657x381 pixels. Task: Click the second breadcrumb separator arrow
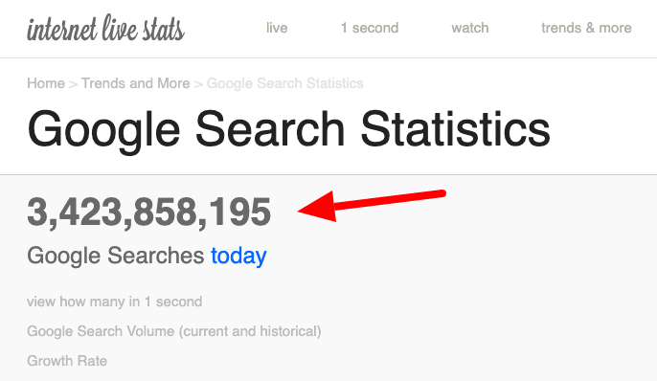[198, 84]
